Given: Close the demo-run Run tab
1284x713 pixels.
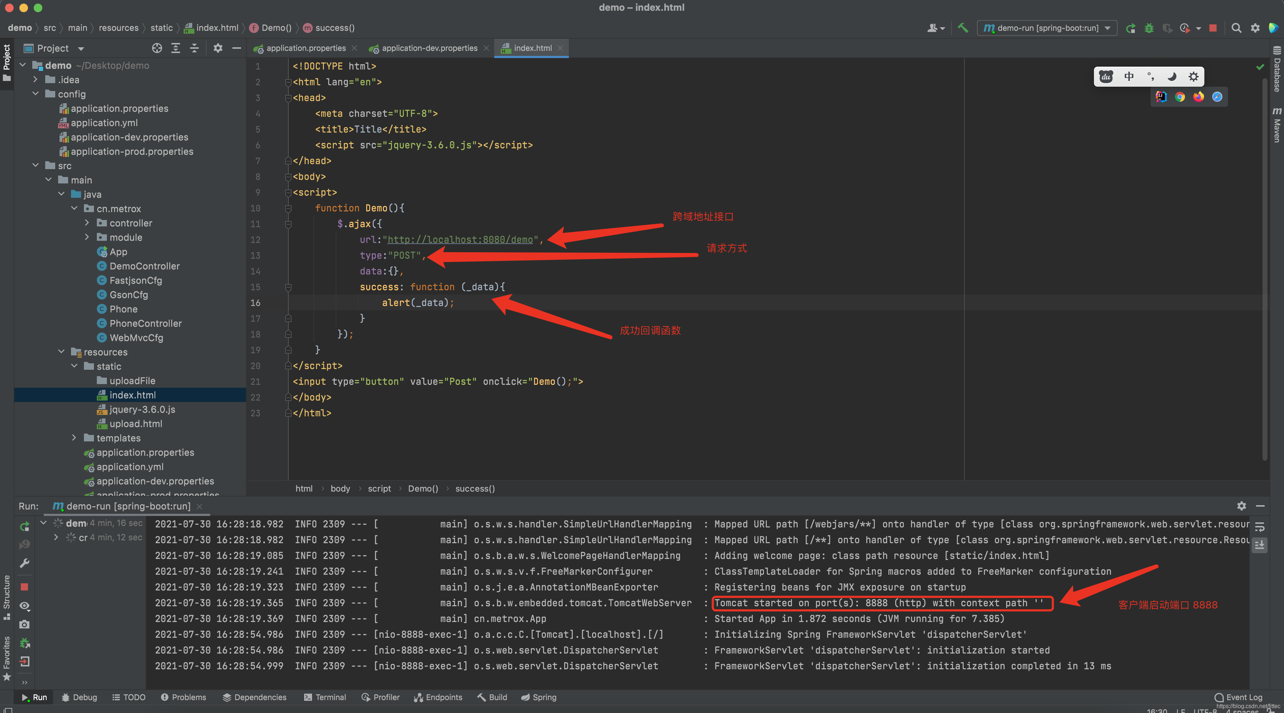Looking at the screenshot, I should click(199, 506).
